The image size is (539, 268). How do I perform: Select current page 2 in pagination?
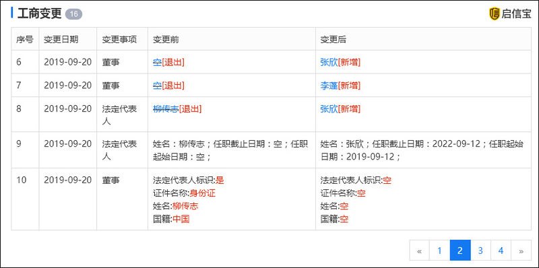coord(460,250)
